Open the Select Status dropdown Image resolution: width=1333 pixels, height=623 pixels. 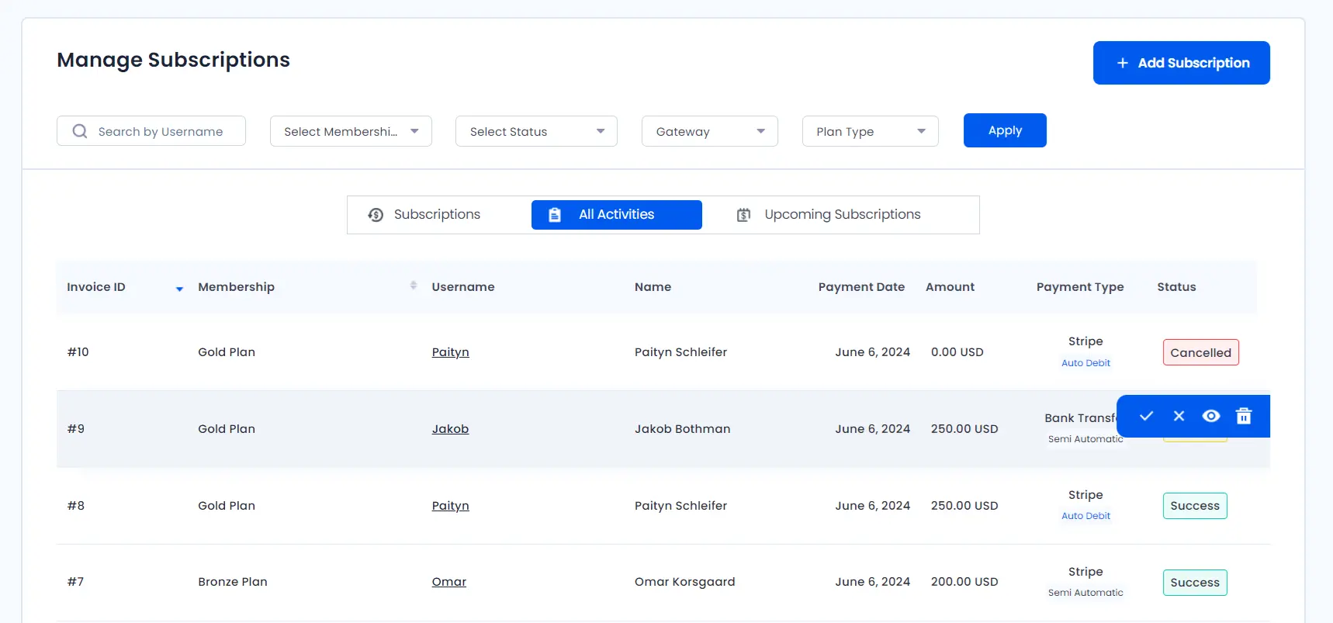[x=536, y=131]
